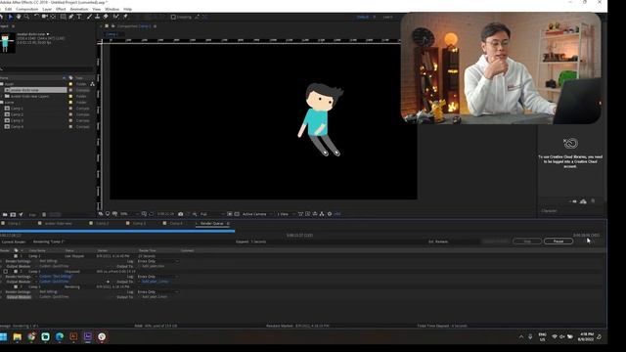Open the Layer menu

click(47, 9)
